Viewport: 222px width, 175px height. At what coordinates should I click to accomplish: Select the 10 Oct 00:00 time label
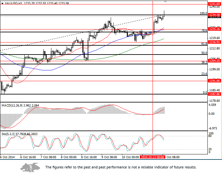(x=130, y=157)
